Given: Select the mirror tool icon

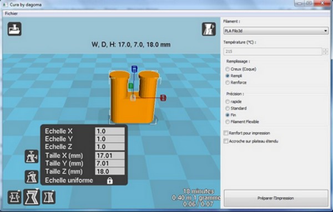Looking at the screenshot, I should coord(49,197).
